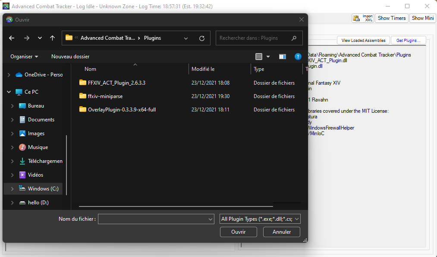The width and height of the screenshot is (437, 257).
Task: Open the dialog help icon
Action: pyautogui.click(x=298, y=57)
